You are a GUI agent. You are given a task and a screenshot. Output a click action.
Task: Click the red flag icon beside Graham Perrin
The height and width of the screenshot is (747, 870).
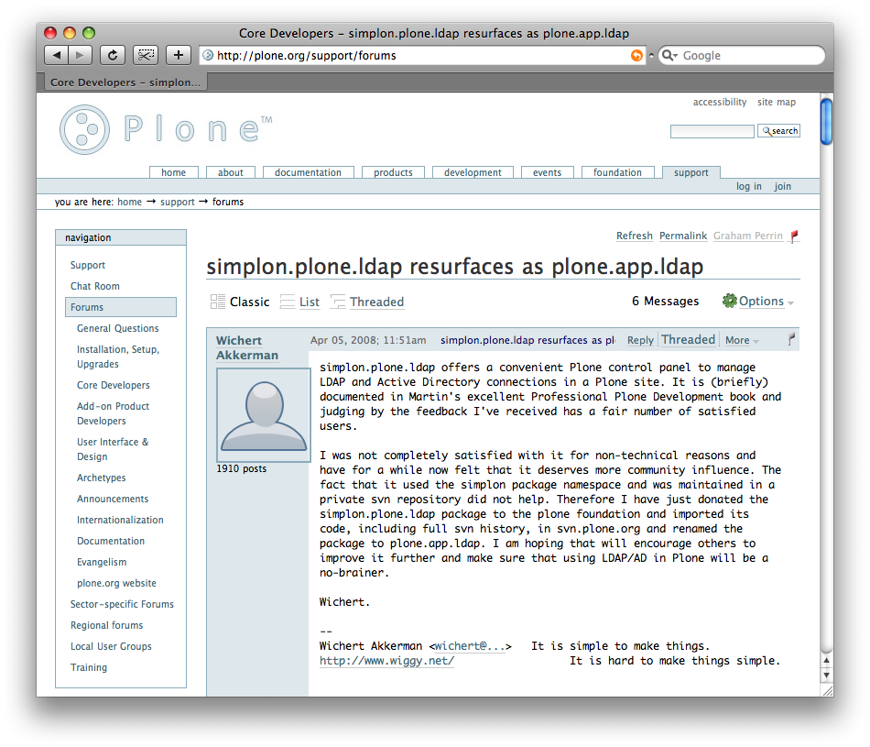pyautogui.click(x=794, y=236)
